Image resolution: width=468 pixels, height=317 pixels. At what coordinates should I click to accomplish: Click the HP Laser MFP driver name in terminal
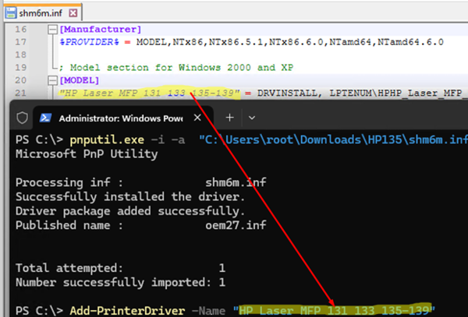(x=335, y=311)
